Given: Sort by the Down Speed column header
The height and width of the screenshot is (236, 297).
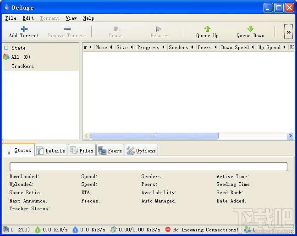Looking at the screenshot, I should [x=237, y=47].
